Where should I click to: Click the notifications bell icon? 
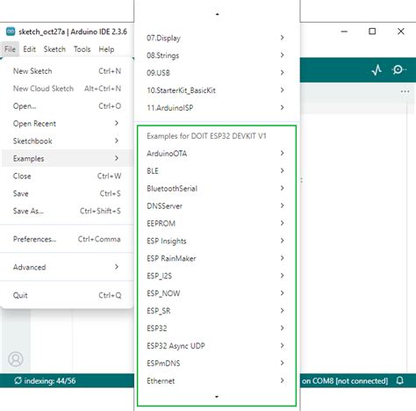pos(400,380)
